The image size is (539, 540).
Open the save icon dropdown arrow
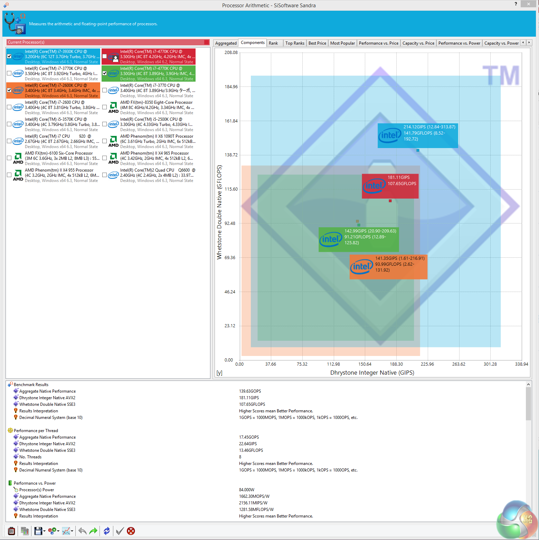coord(45,531)
